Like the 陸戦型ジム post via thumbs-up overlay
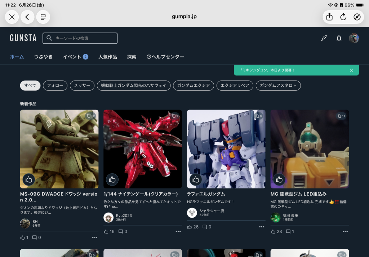Screen dimensions: 369x257 coord(279,180)
